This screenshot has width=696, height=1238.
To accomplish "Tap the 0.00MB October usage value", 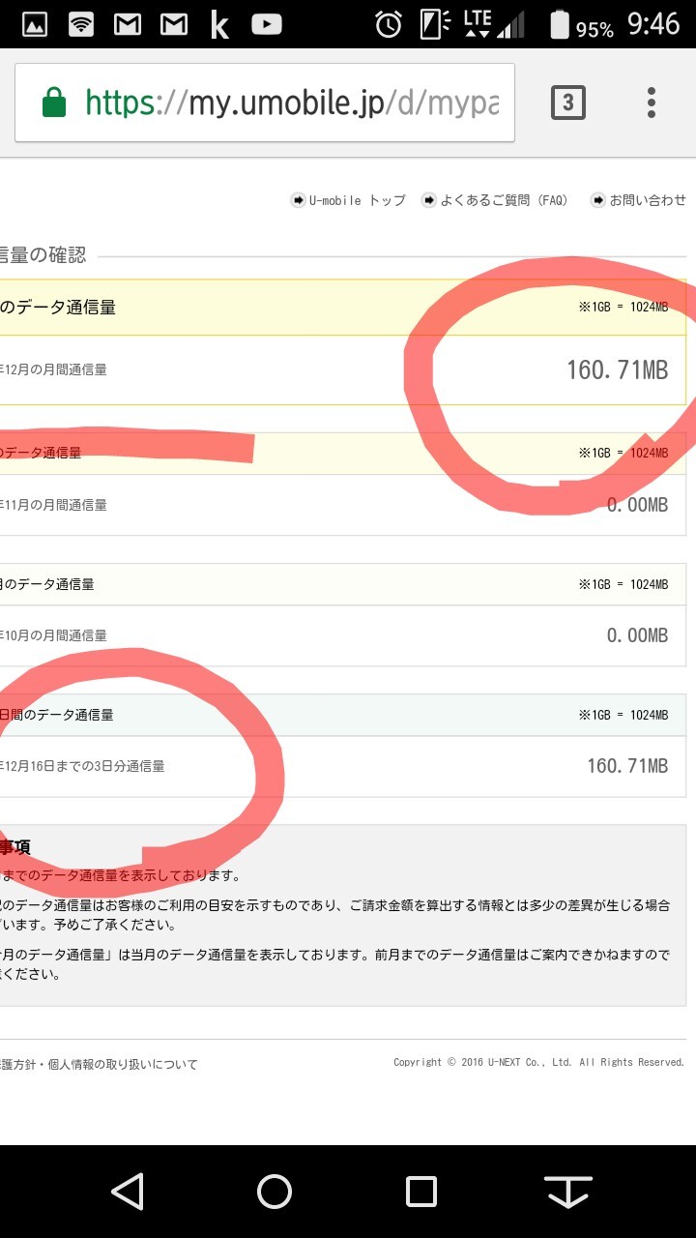I will tap(638, 635).
